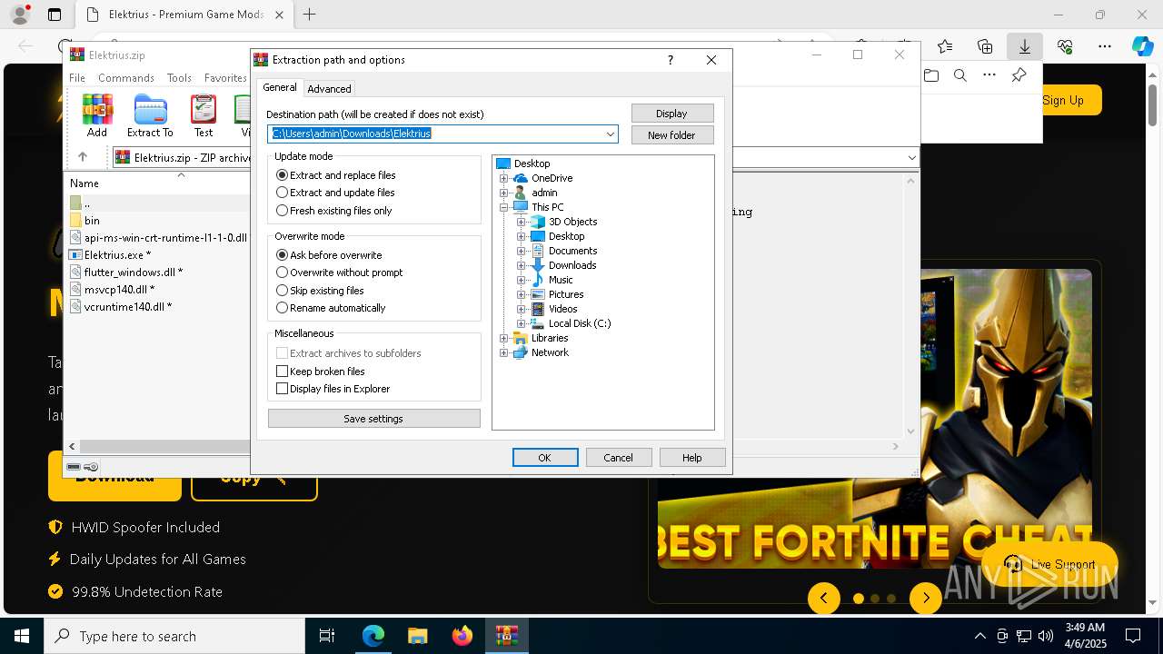The image size is (1163, 654).
Task: Open downloads folder icon in downloads panel
Action: [931, 75]
